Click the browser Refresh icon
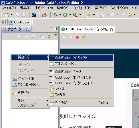Viewport: 139px width, 128px height. [84, 37]
